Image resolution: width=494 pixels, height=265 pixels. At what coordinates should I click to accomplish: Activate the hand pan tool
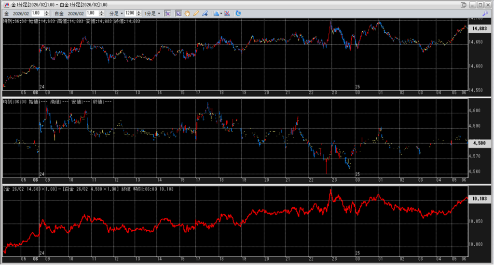(x=187, y=13)
